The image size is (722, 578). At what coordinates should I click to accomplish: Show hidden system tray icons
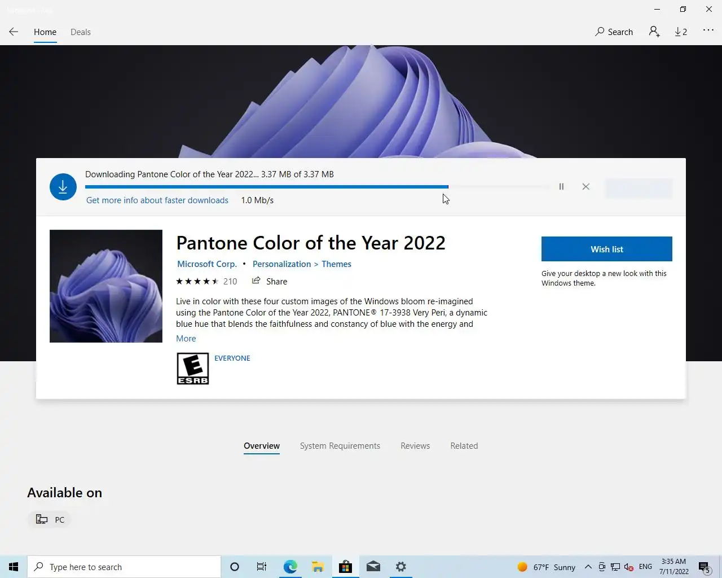(x=588, y=567)
